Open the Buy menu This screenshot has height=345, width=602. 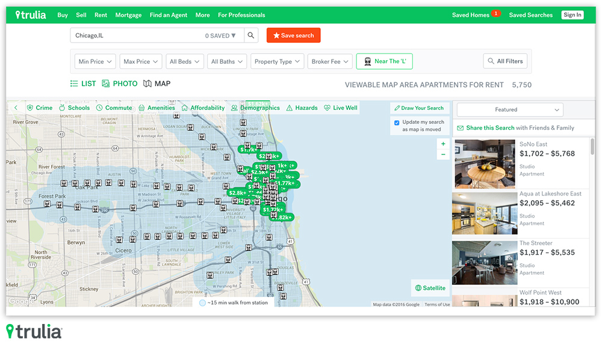coord(63,15)
